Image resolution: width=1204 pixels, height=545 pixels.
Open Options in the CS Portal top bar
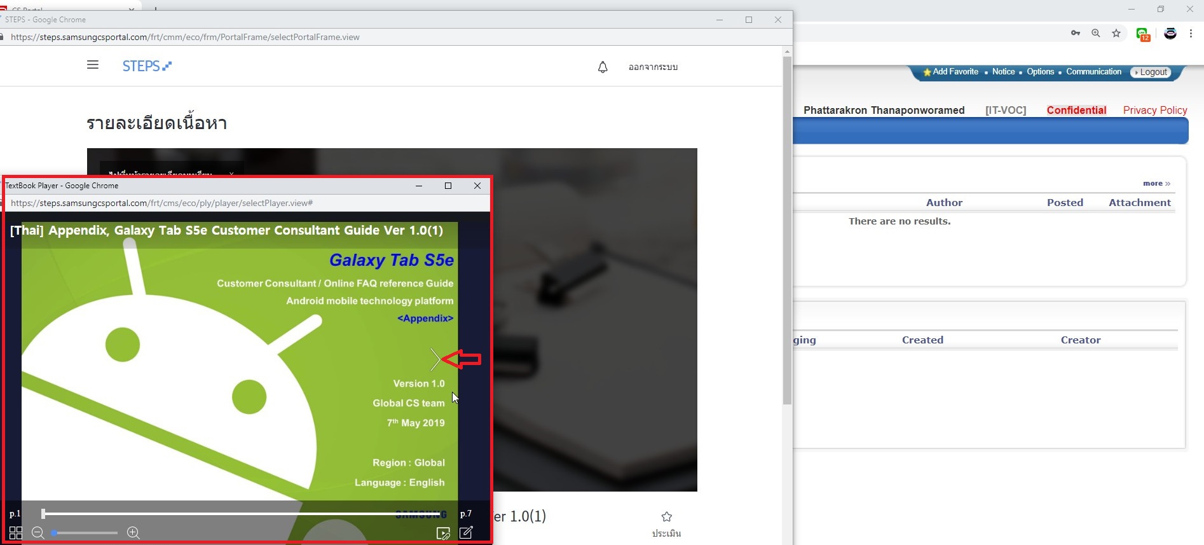click(x=1041, y=72)
